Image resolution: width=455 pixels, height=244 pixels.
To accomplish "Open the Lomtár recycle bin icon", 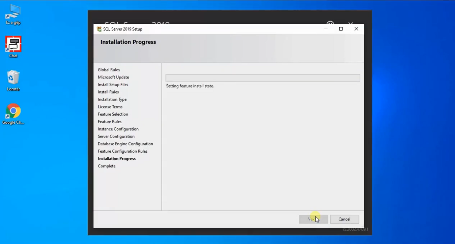I will 13,81.
